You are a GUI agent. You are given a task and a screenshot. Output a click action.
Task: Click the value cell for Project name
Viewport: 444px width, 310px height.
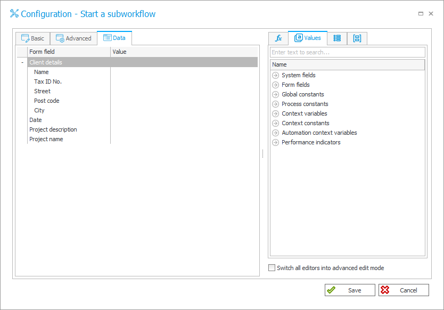point(184,139)
